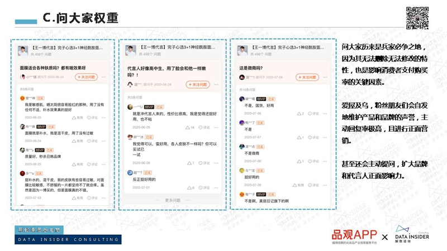Image resolution: width=447 pixels, height=251 pixels.
Task: Open avatar of '就是冲代言人来的' answerer
Action: [130, 107]
